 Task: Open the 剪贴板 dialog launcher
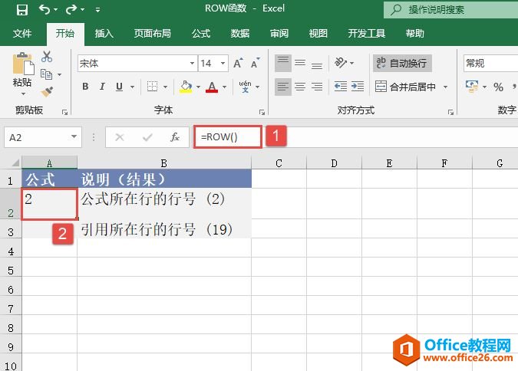coord(64,113)
